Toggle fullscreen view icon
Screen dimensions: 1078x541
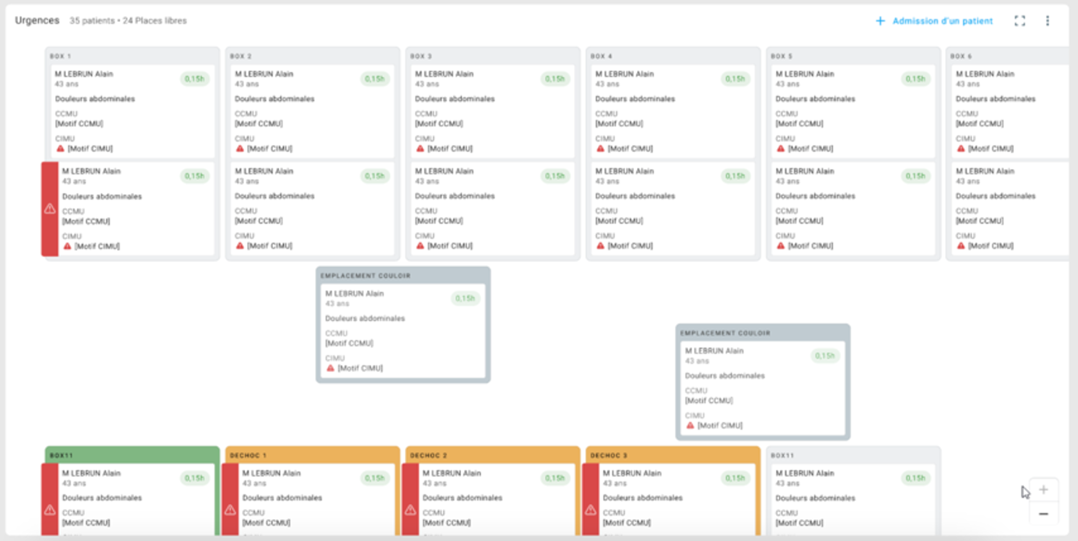click(1020, 21)
